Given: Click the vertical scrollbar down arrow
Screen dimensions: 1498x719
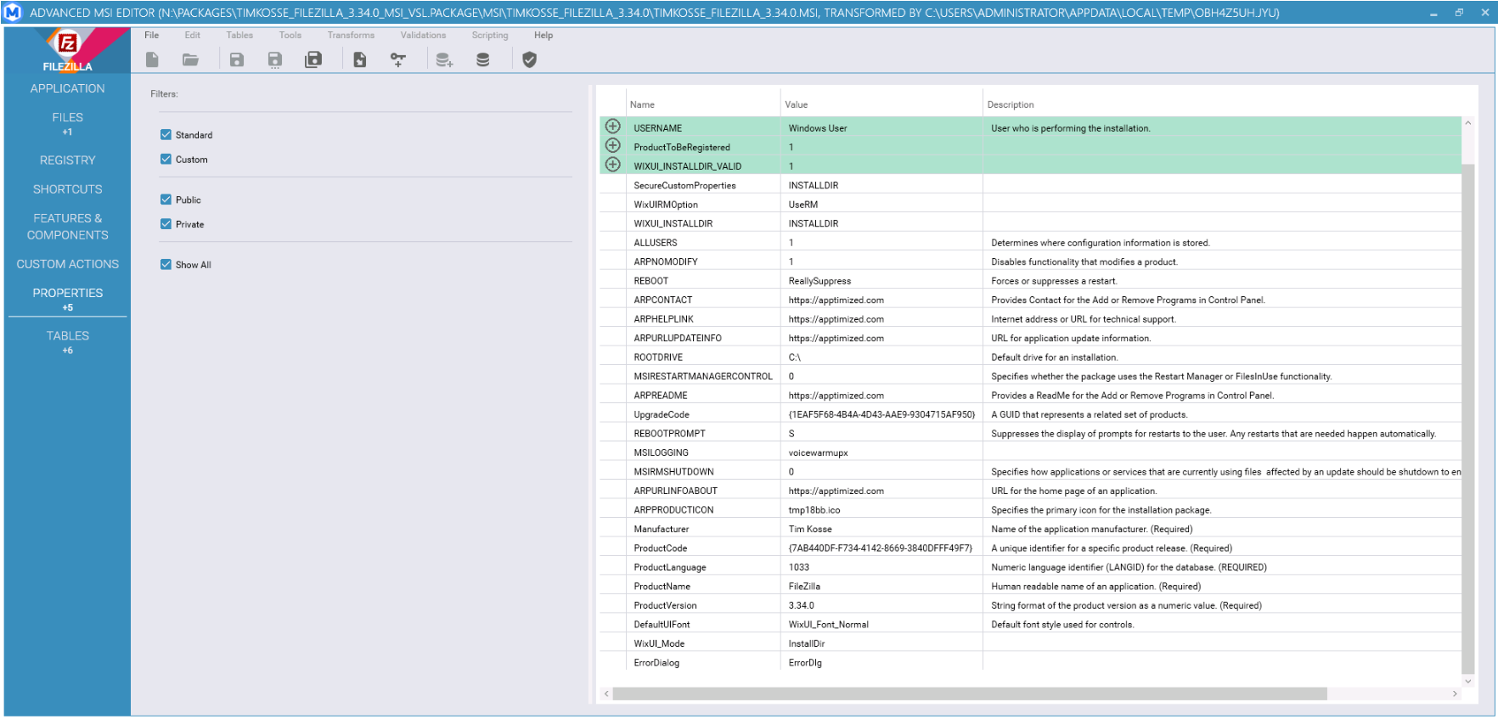Looking at the screenshot, I should coord(1467,681).
